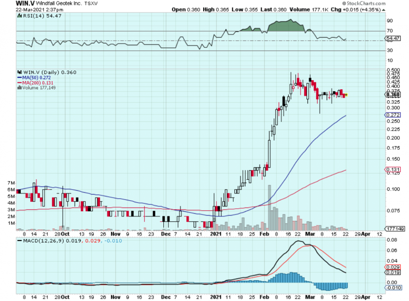
Task: Click the candlestick icon beside WIN.V (Daily)
Action: 20,72
